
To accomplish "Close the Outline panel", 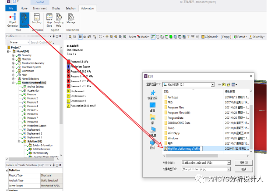I will 60,36.
